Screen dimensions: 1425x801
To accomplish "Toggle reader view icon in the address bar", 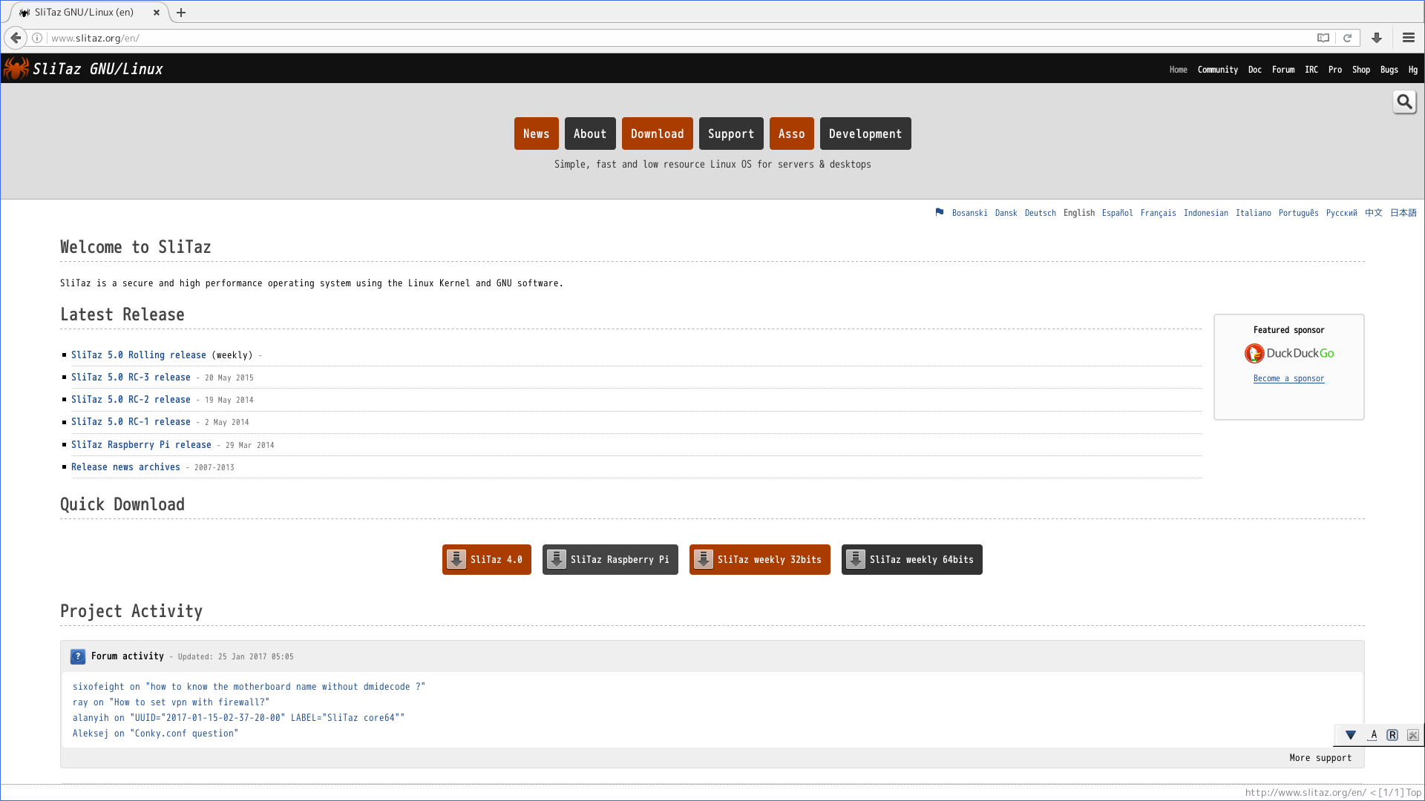I will click(x=1323, y=38).
